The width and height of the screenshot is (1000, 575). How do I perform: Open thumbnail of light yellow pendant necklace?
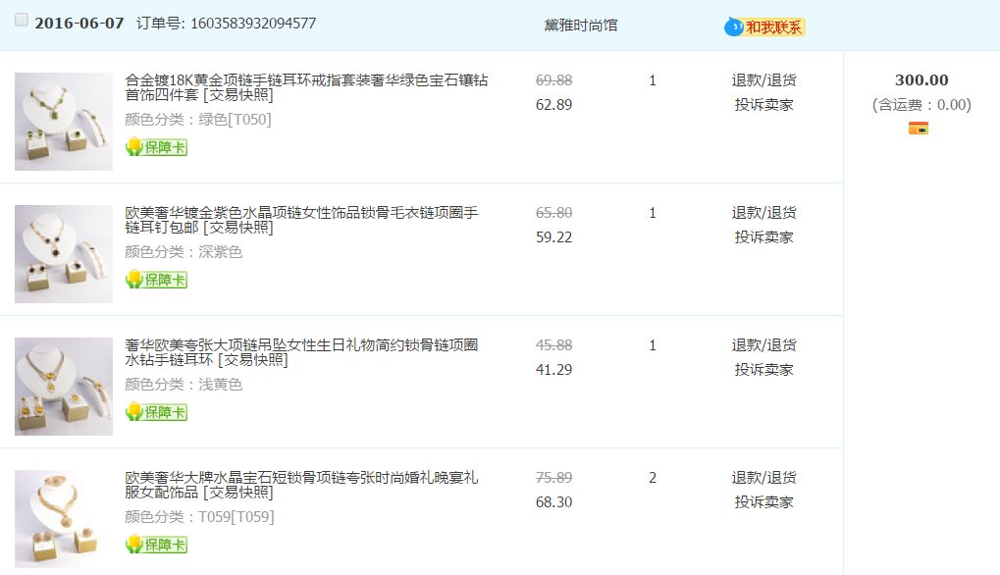click(64, 386)
